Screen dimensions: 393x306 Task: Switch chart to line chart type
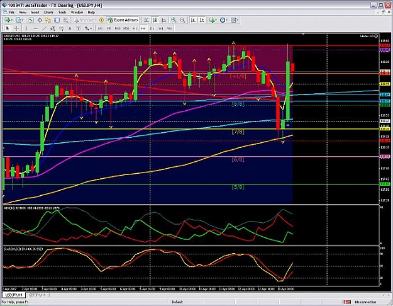(x=163, y=20)
